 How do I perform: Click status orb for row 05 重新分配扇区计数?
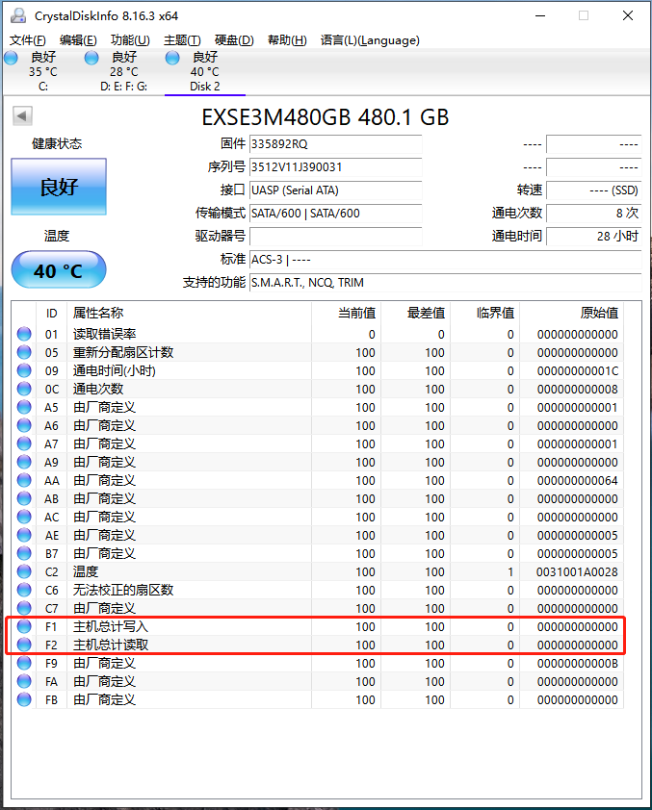pos(24,352)
